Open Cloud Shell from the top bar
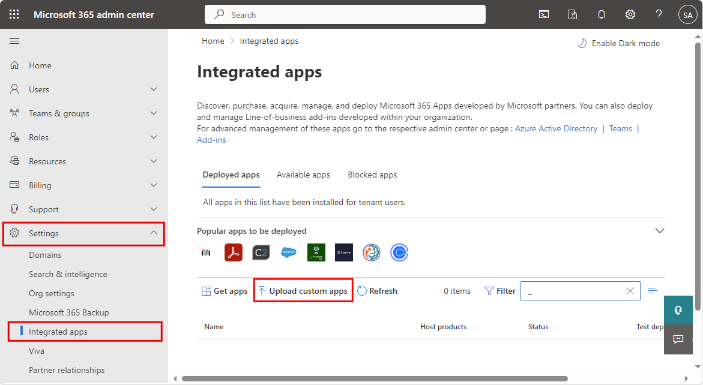The image size is (703, 385). tap(544, 15)
